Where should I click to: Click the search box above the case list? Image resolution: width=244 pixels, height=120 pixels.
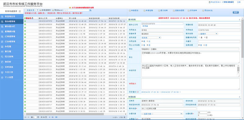(x=77, y=10)
